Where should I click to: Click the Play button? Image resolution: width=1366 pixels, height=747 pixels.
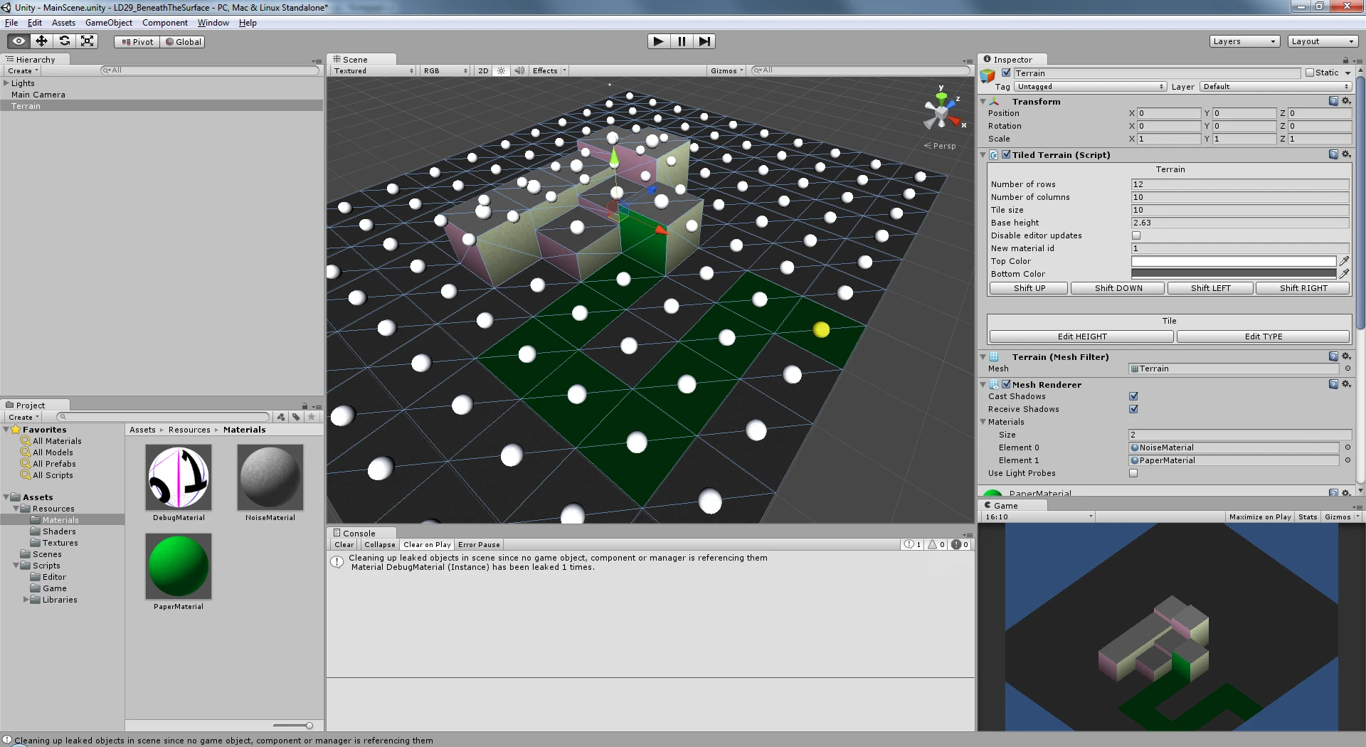pos(659,41)
